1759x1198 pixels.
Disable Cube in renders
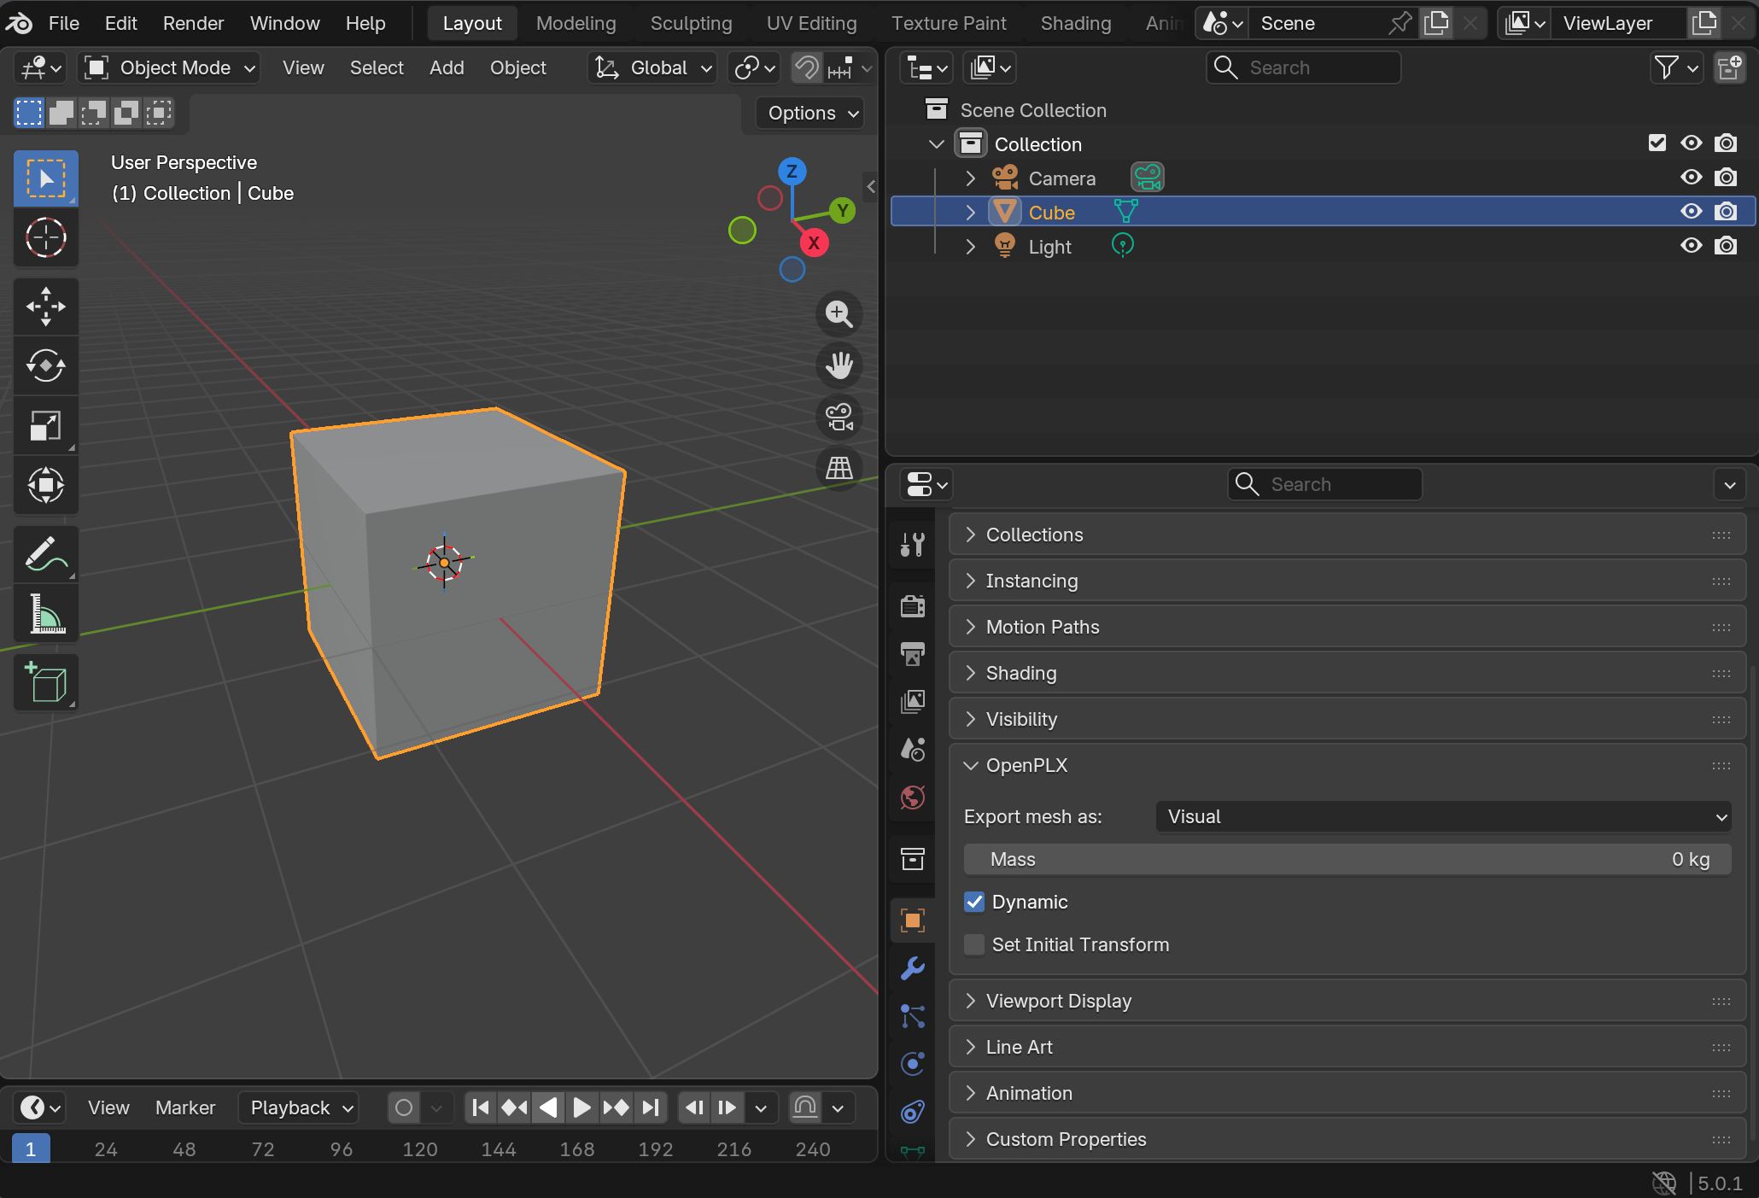coord(1726,212)
